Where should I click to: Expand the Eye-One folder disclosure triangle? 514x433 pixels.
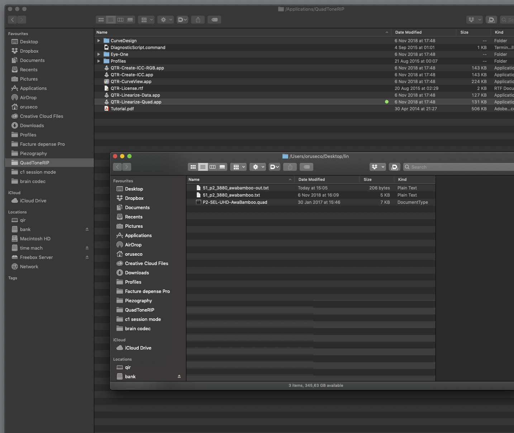coord(99,54)
